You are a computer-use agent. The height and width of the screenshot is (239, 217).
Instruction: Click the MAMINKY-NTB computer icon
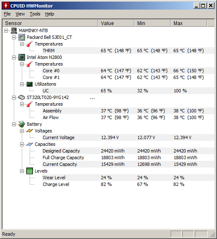tap(14, 31)
